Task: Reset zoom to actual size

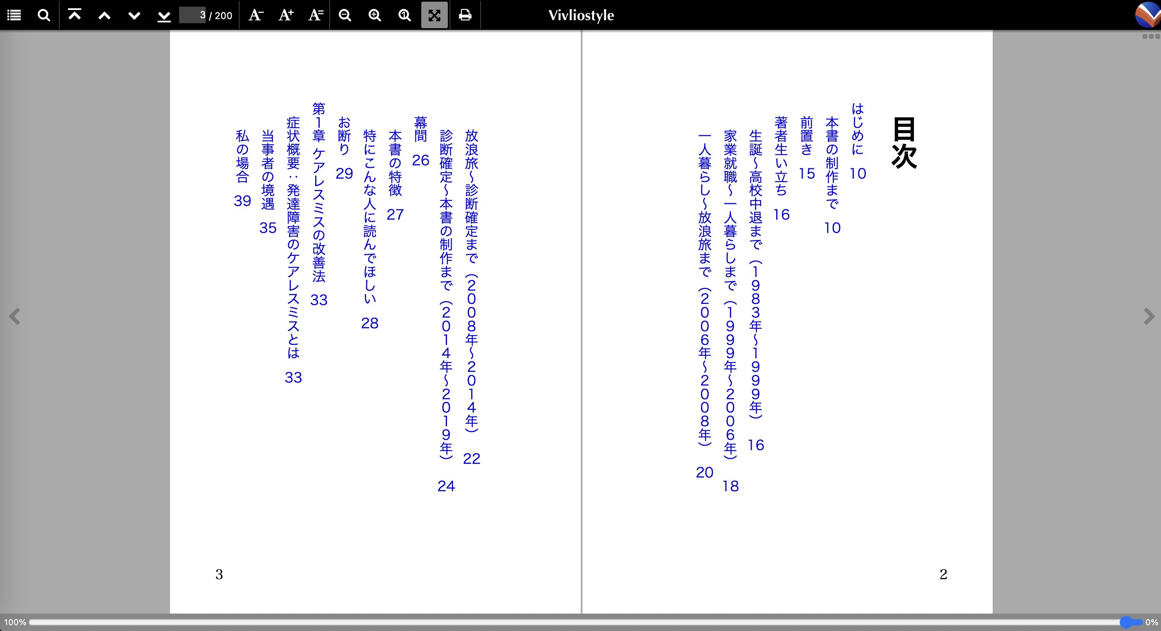Action: click(405, 15)
